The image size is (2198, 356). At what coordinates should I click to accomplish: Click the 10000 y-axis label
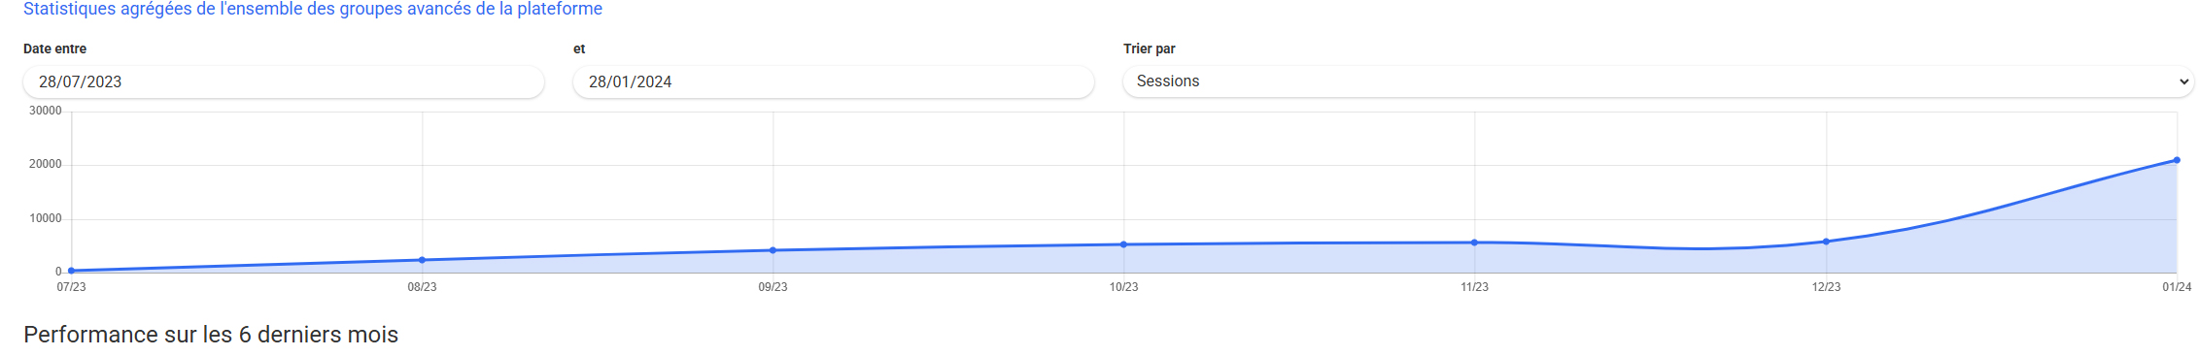[x=46, y=218]
